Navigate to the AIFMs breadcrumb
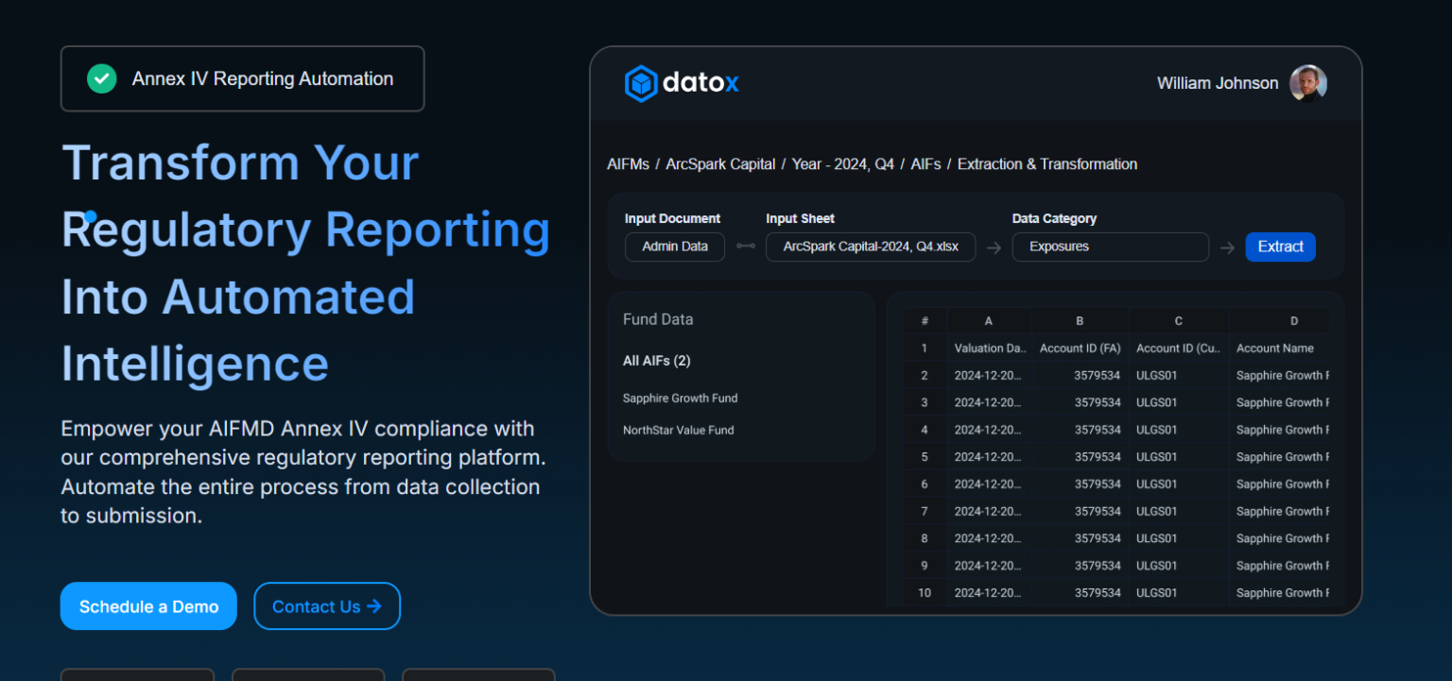 point(628,163)
